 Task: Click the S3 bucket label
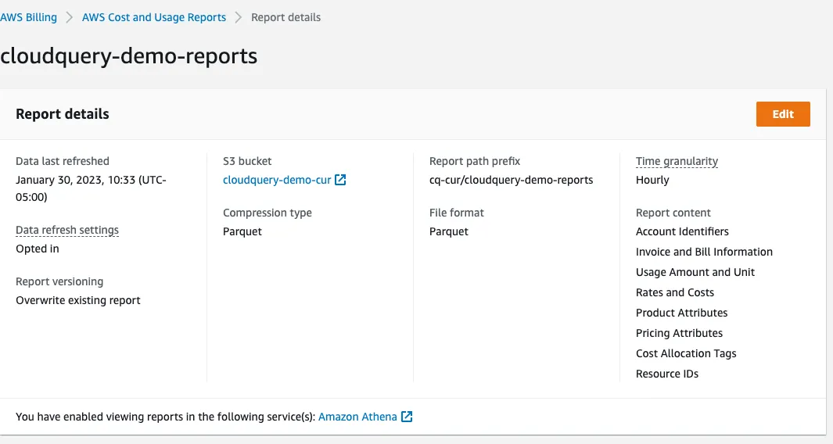247,162
